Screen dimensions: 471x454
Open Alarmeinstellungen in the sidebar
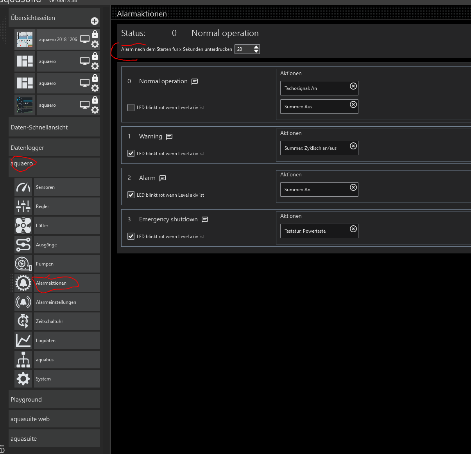(56, 302)
